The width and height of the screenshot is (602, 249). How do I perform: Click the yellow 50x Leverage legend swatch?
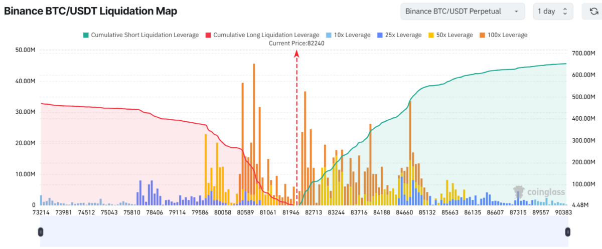pos(431,35)
